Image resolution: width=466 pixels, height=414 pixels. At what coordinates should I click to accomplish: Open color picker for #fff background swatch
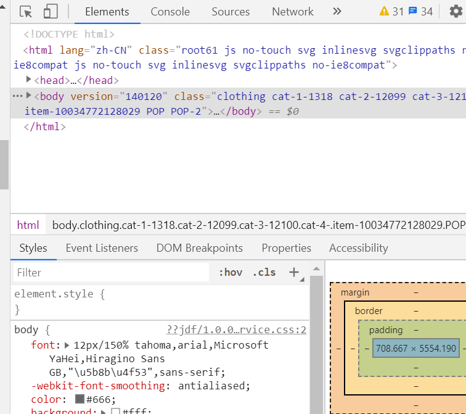coord(115,412)
